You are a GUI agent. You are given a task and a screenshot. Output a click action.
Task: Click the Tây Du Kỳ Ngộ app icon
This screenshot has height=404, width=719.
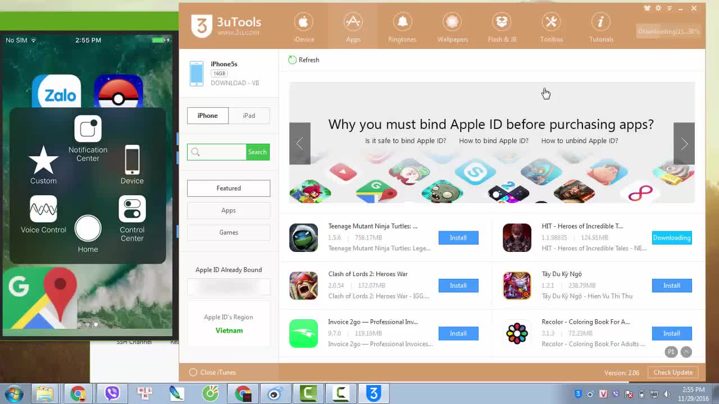click(517, 286)
